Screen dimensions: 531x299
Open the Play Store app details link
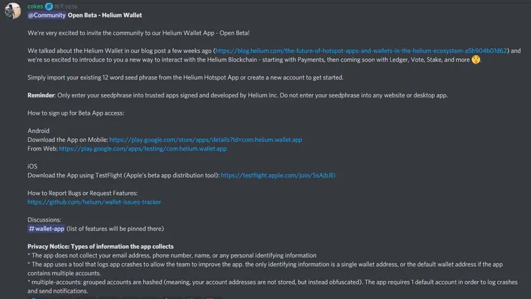click(205, 140)
